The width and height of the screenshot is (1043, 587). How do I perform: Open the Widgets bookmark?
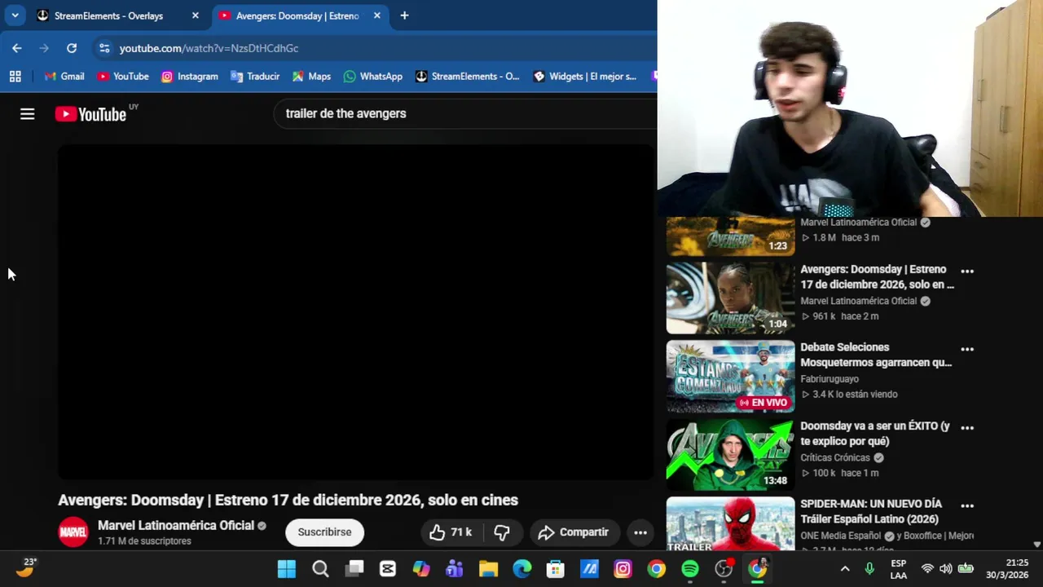coord(584,76)
